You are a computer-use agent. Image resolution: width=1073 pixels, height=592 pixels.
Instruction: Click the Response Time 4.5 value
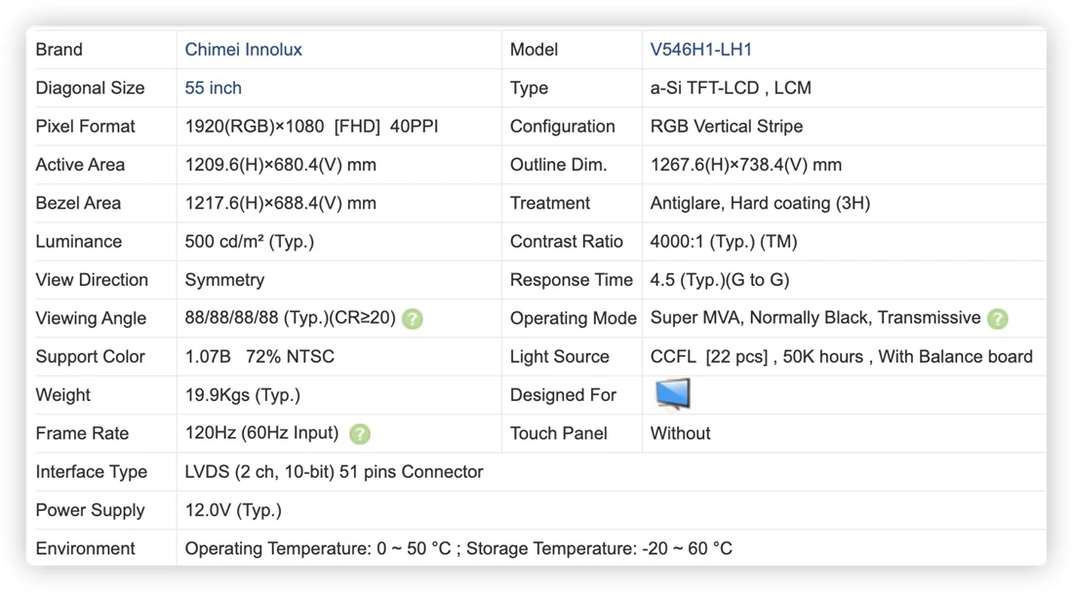(720, 280)
